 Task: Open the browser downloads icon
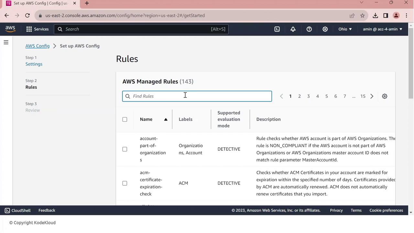(x=375, y=16)
